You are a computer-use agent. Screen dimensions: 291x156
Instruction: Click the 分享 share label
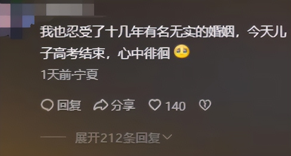coord(123,105)
